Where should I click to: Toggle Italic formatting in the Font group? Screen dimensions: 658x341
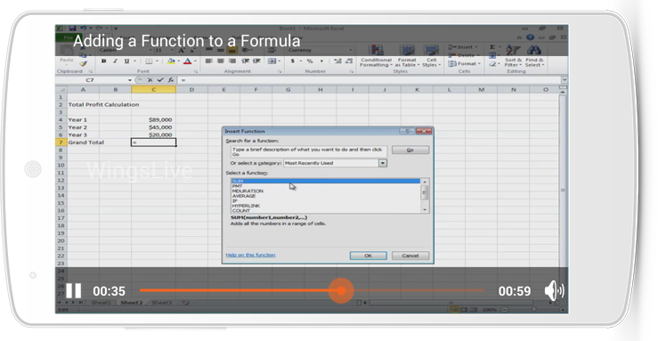(115, 61)
